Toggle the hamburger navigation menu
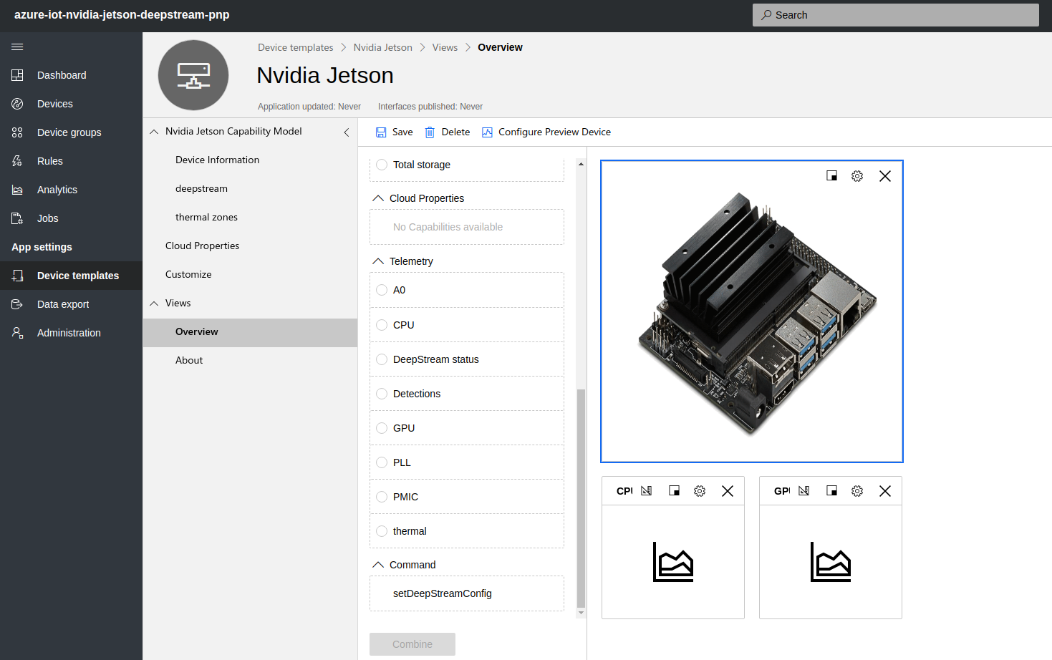The width and height of the screenshot is (1052, 660). [17, 47]
